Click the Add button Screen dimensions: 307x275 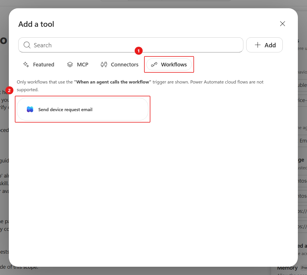264,45
